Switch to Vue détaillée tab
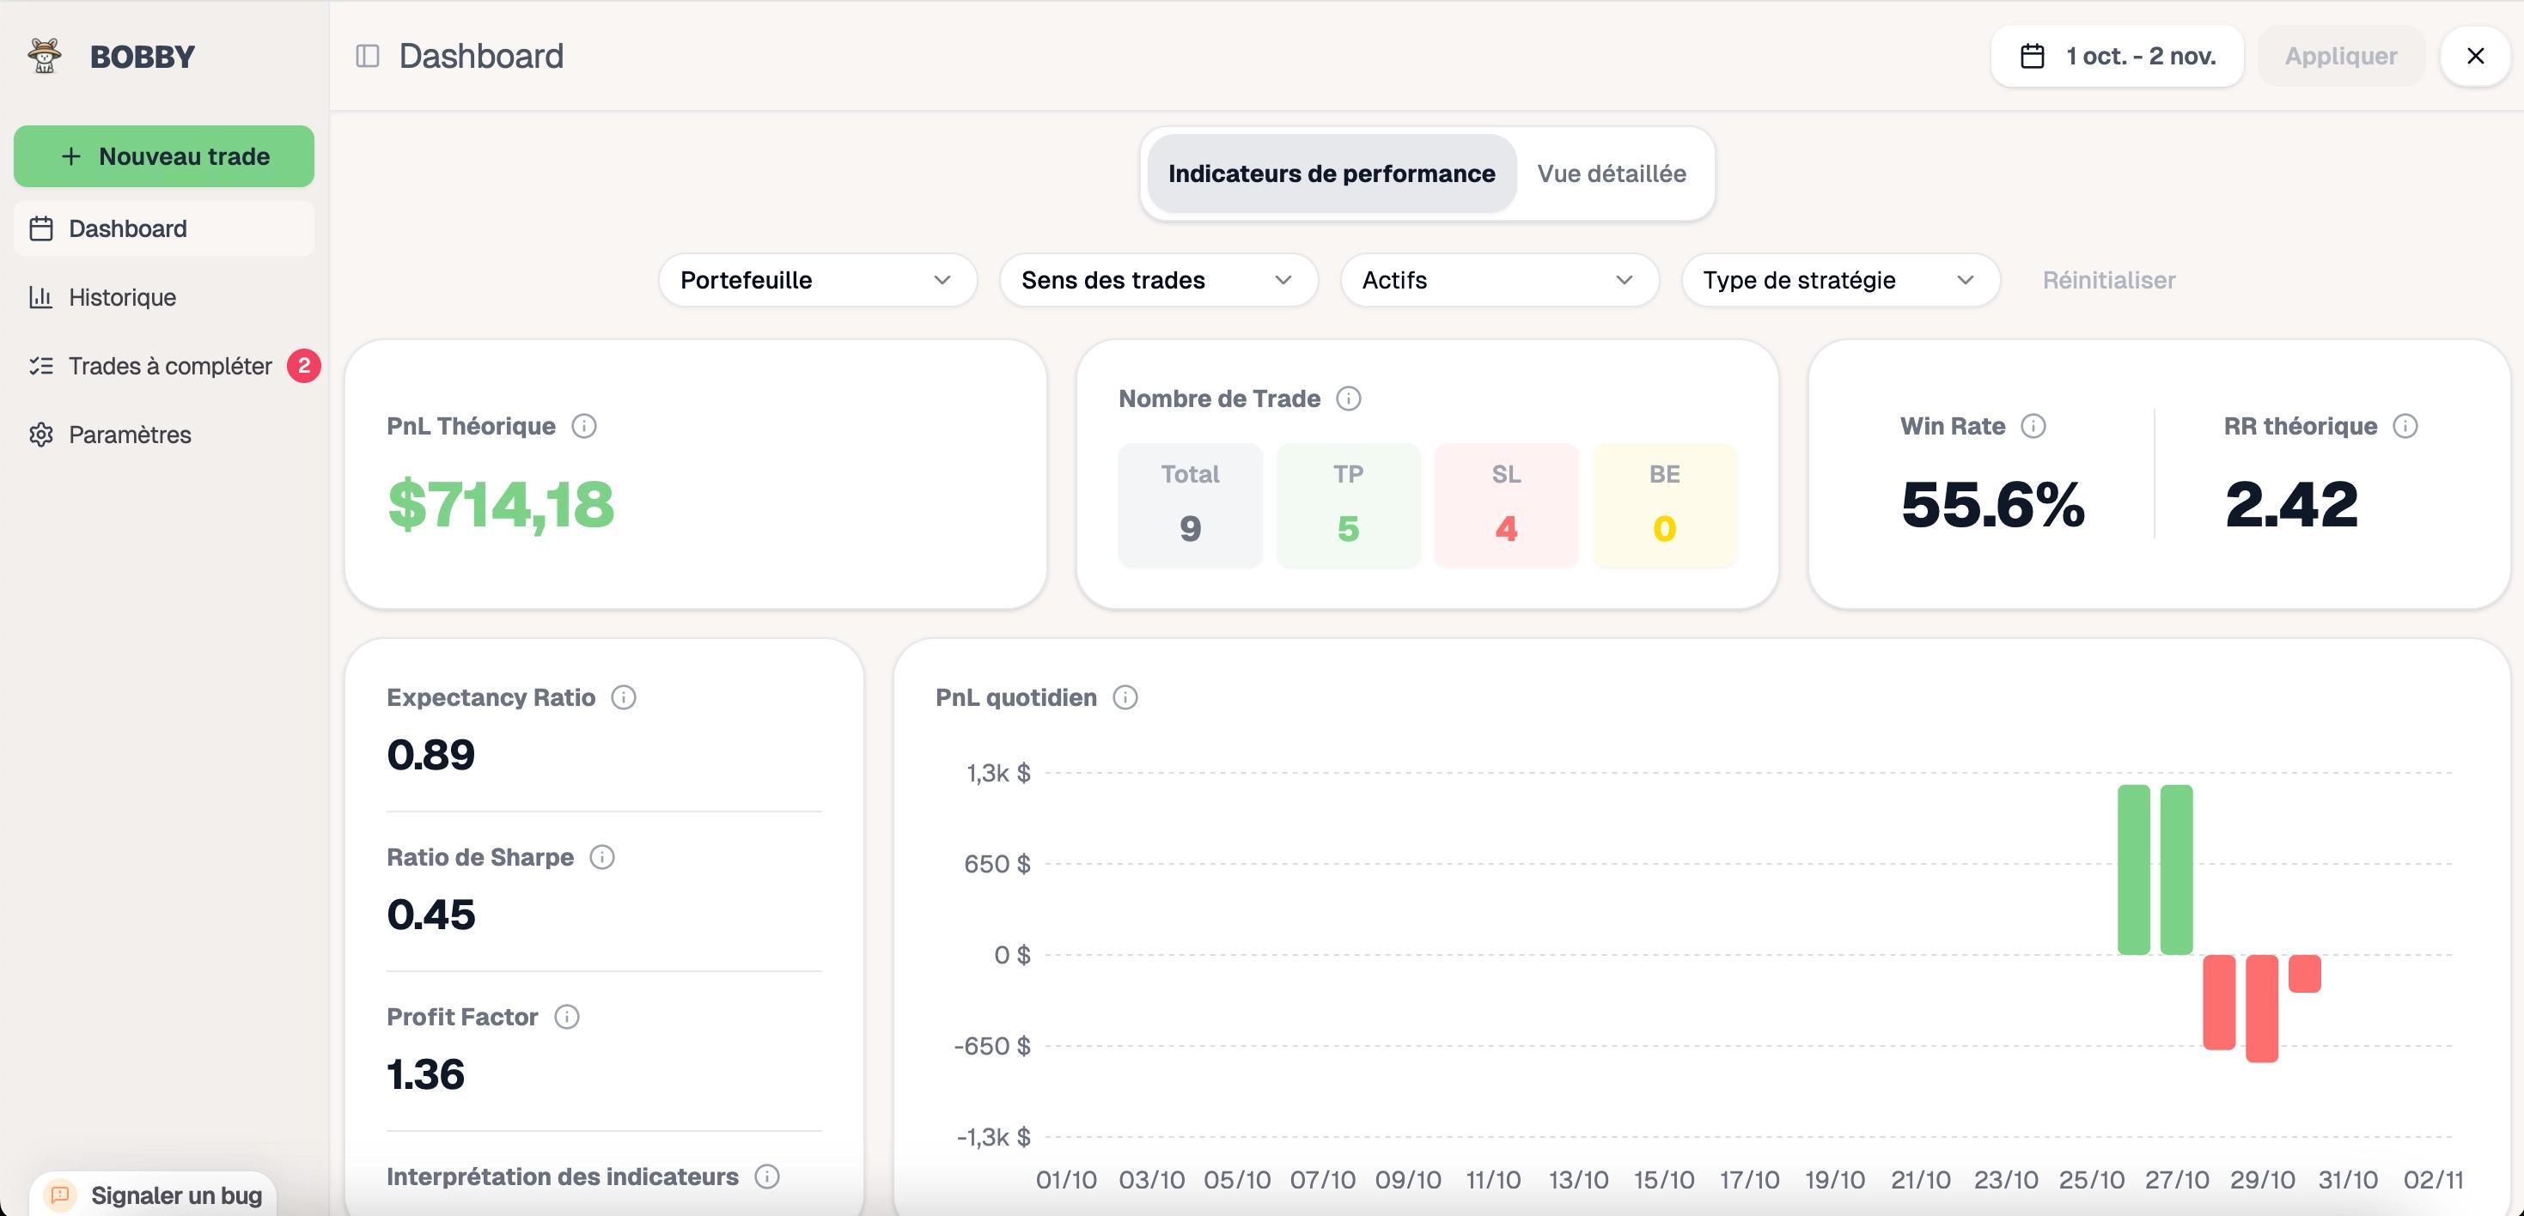The image size is (2524, 1216). tap(1612, 173)
